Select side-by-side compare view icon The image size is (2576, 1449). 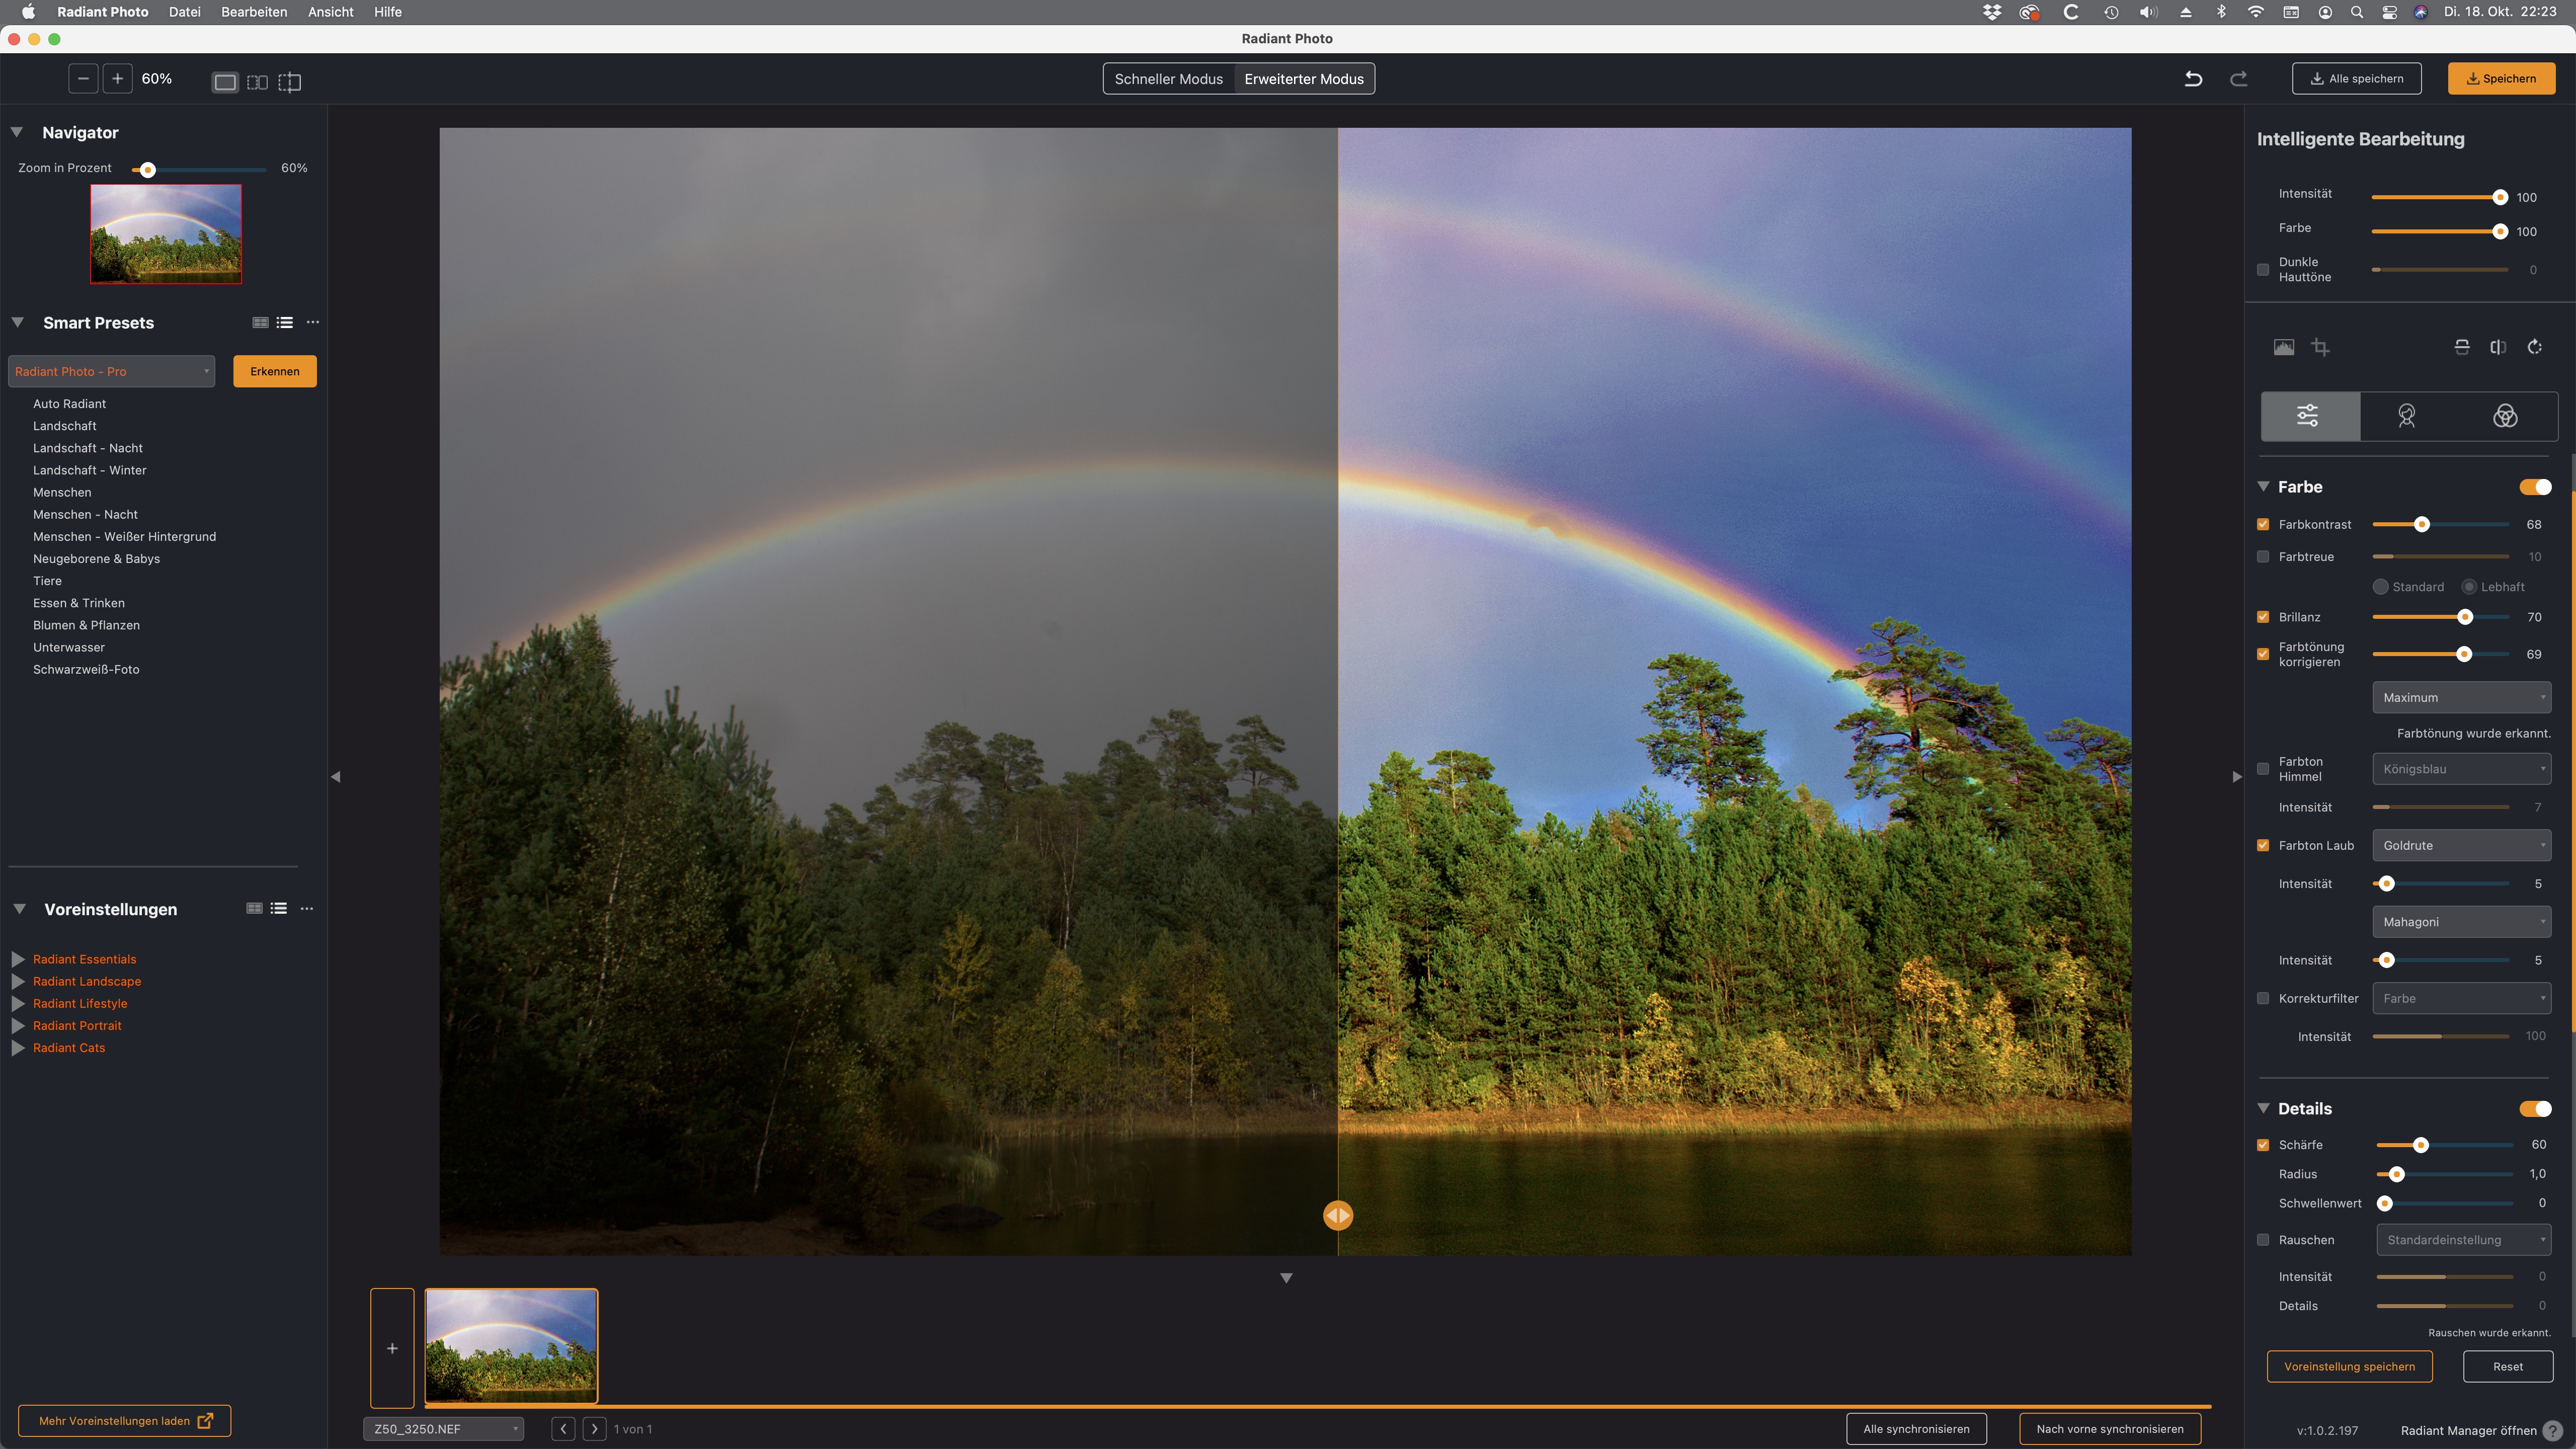[257, 82]
